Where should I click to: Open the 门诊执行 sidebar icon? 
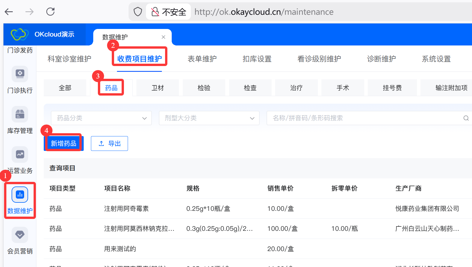point(20,74)
